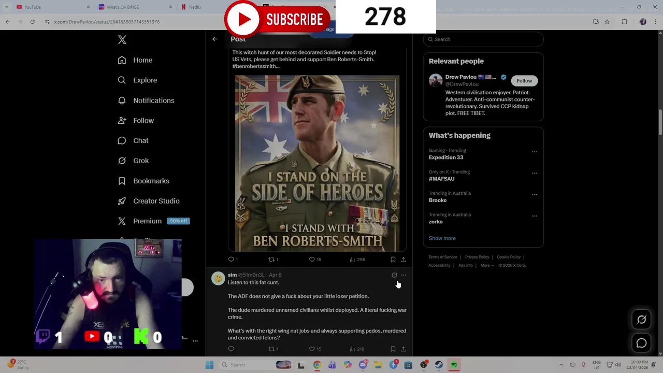
Task: Bookmark the Ben Roberts-Smith image post
Action: (x=393, y=260)
